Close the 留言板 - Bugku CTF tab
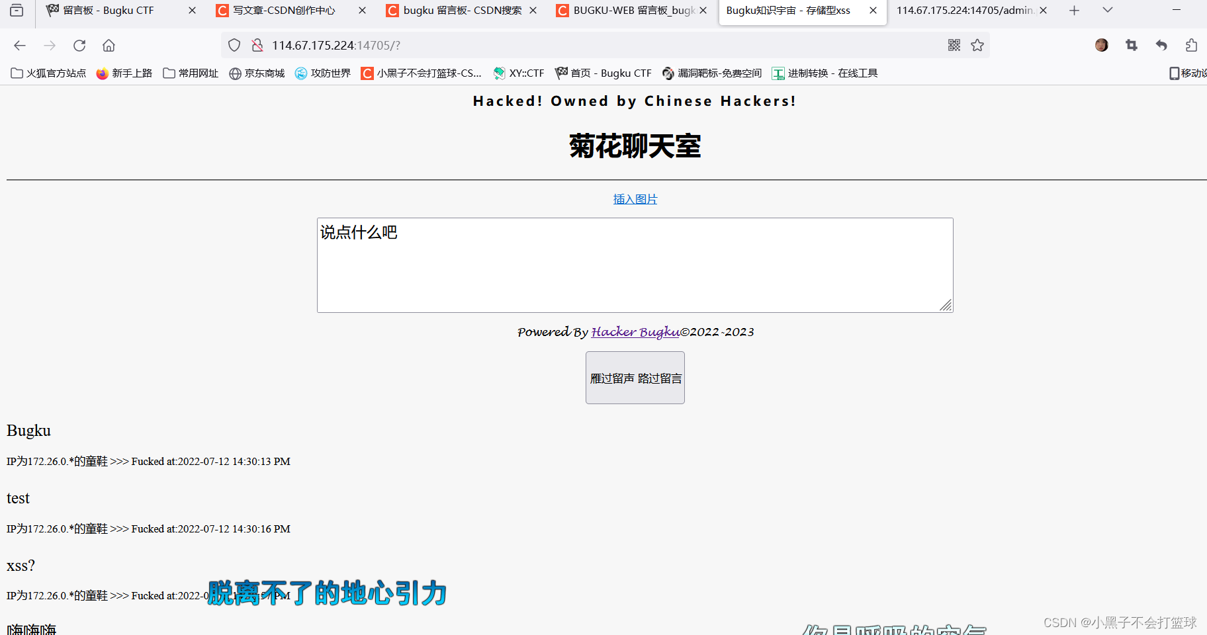Screen dimensions: 1207x635 pyautogui.click(x=192, y=11)
